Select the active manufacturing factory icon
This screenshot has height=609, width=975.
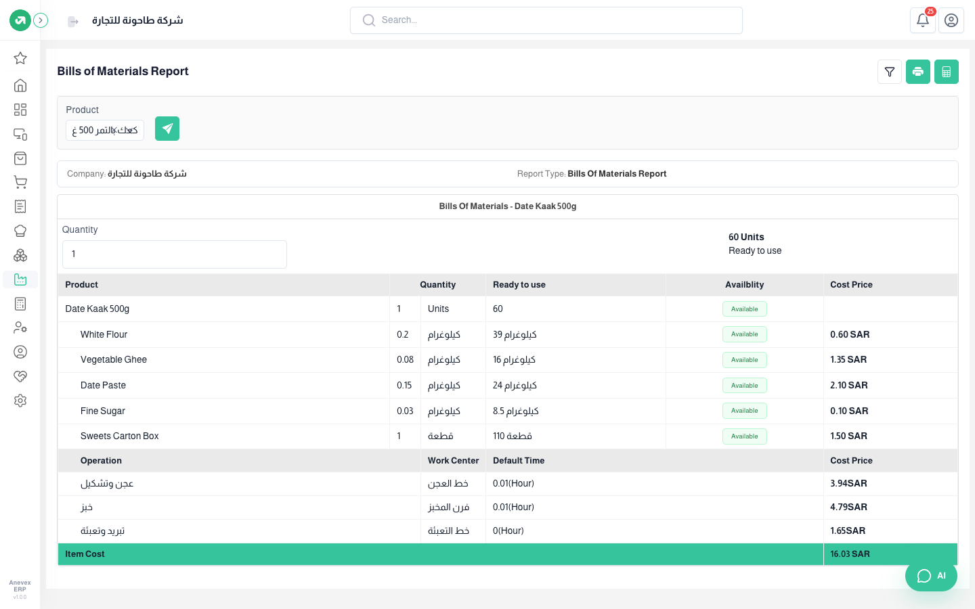[x=20, y=279]
